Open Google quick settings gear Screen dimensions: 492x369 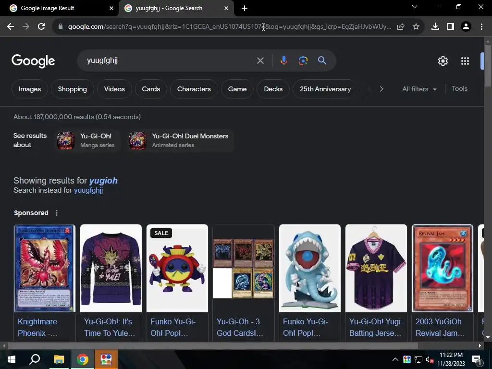pyautogui.click(x=443, y=61)
